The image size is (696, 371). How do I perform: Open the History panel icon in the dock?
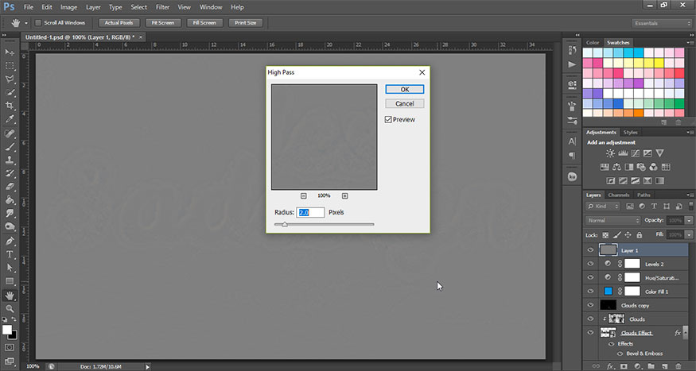pos(572,49)
